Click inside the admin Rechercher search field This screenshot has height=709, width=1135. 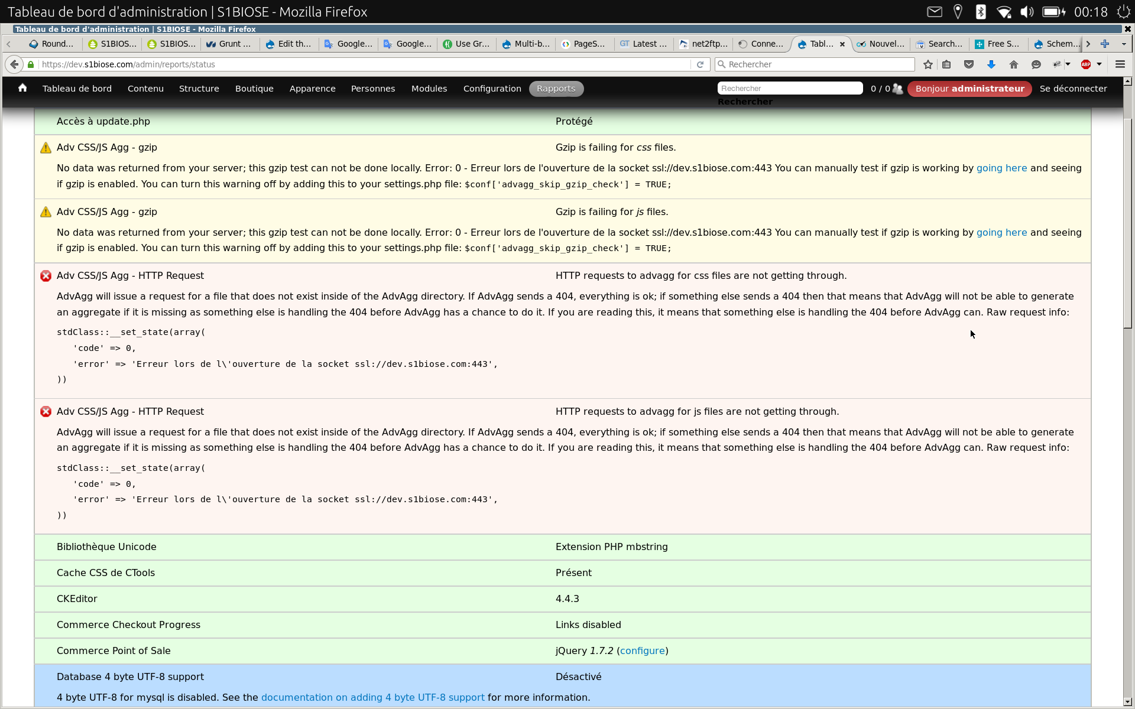(790, 88)
